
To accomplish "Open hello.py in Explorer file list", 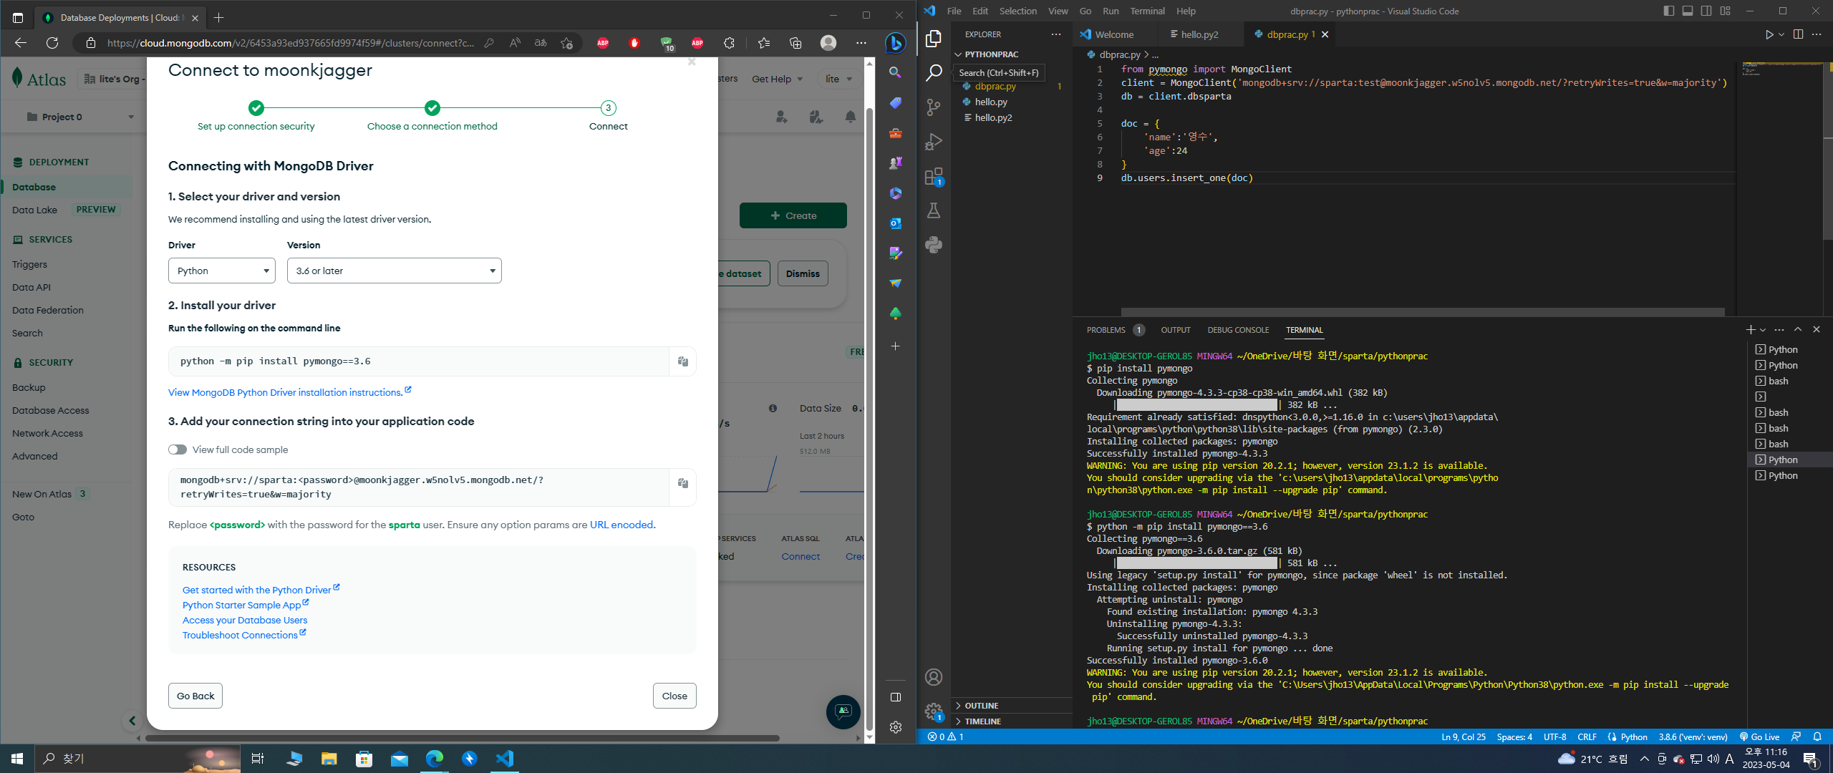I will [991, 102].
